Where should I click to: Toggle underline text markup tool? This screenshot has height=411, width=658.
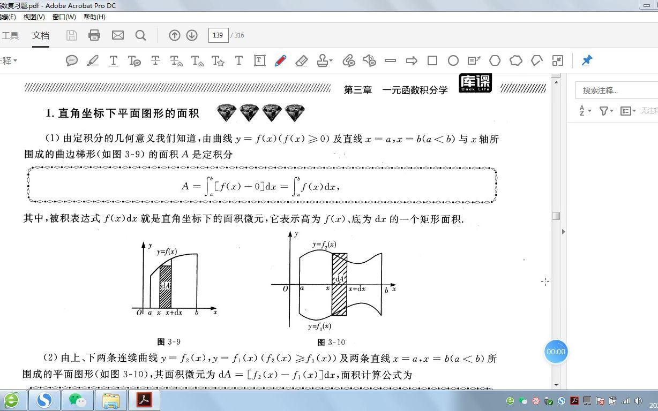[113, 60]
